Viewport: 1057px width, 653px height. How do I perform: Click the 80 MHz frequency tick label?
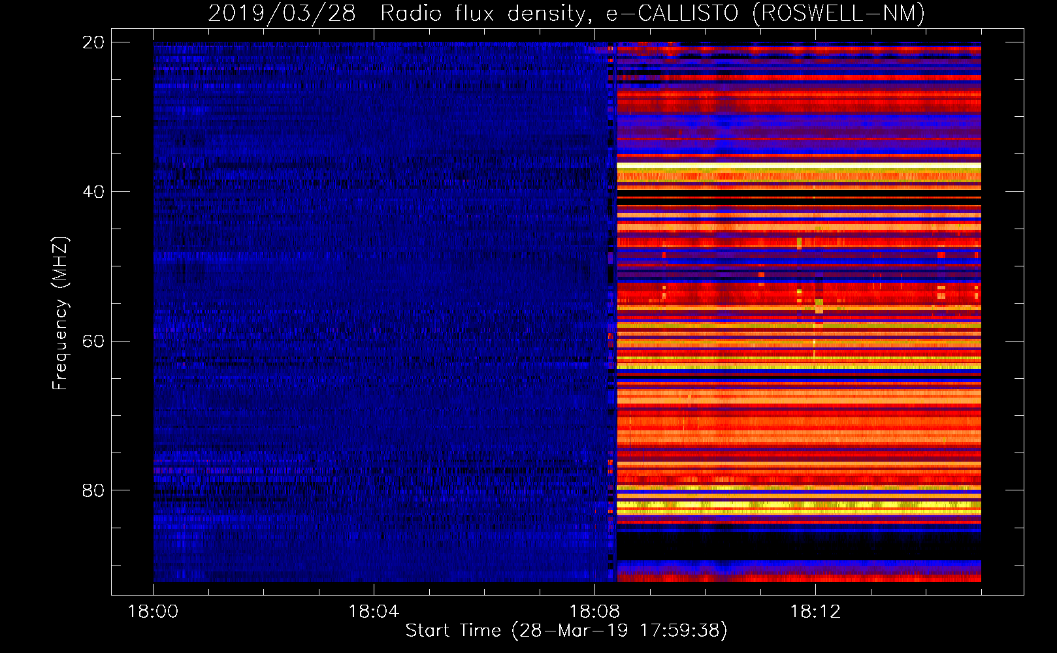[x=93, y=490]
